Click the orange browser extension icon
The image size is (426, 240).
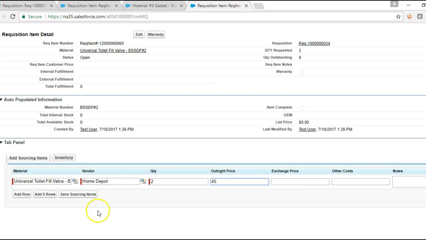(x=409, y=17)
